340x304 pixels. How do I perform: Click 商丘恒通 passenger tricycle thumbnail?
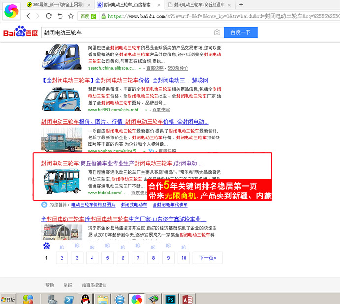pos(62,182)
